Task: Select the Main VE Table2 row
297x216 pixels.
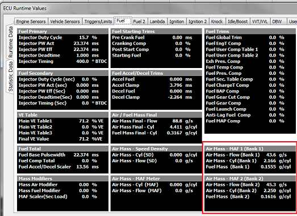Action: coord(62,127)
